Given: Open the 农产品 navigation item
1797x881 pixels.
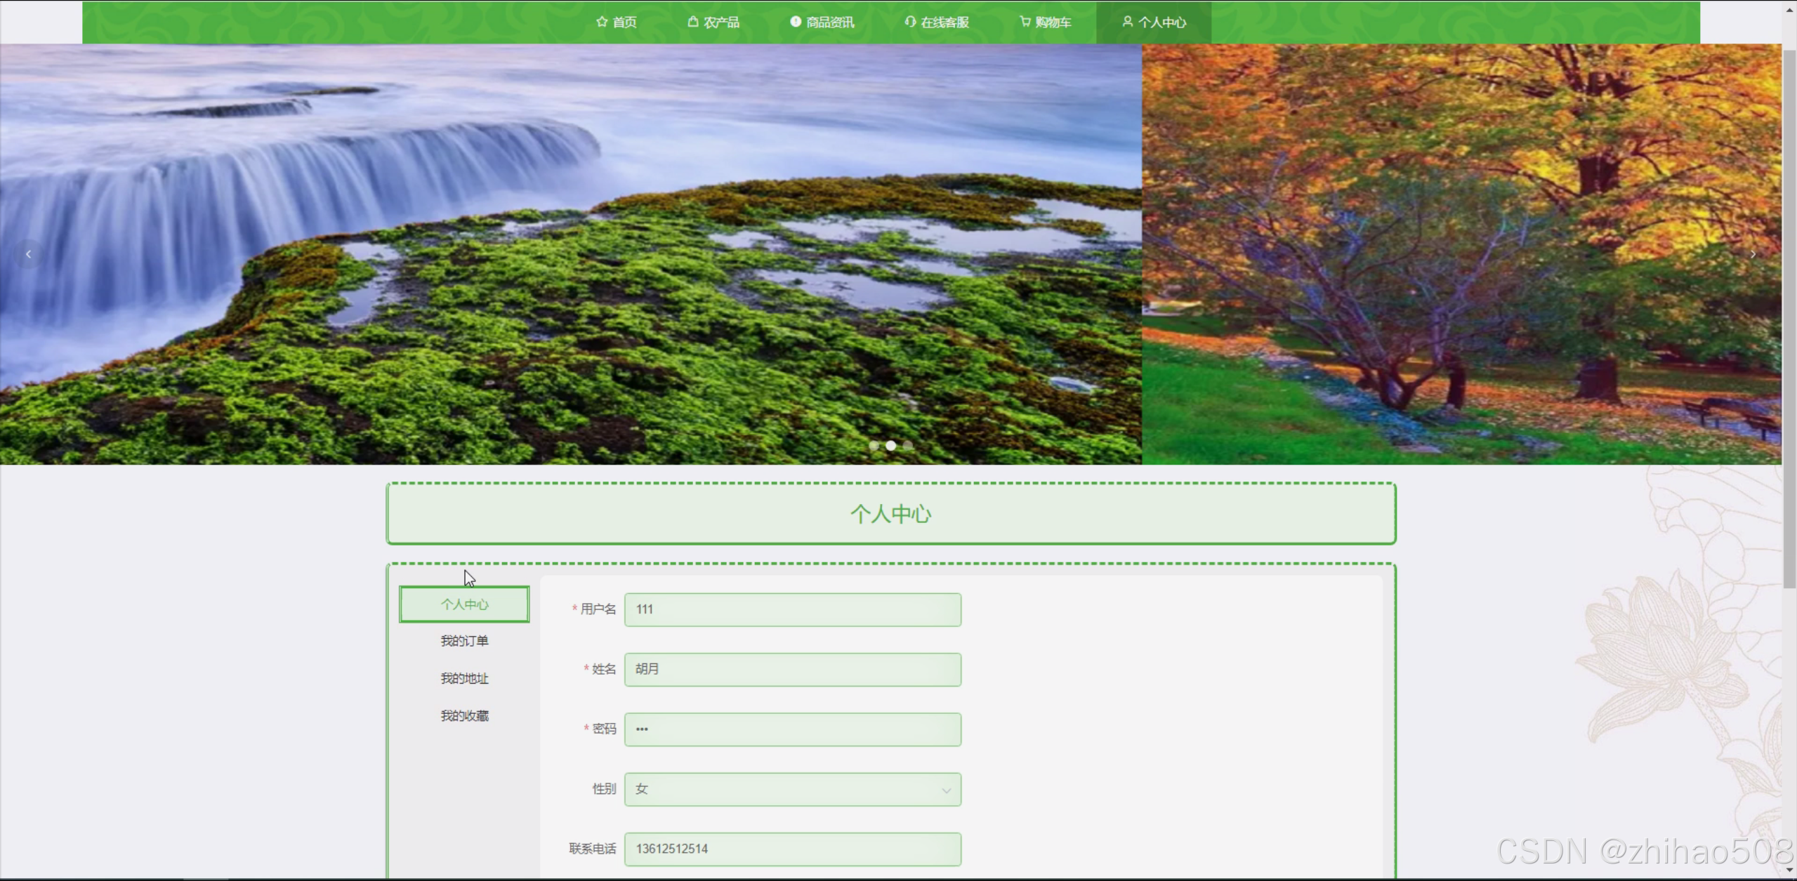Looking at the screenshot, I should coord(713,22).
